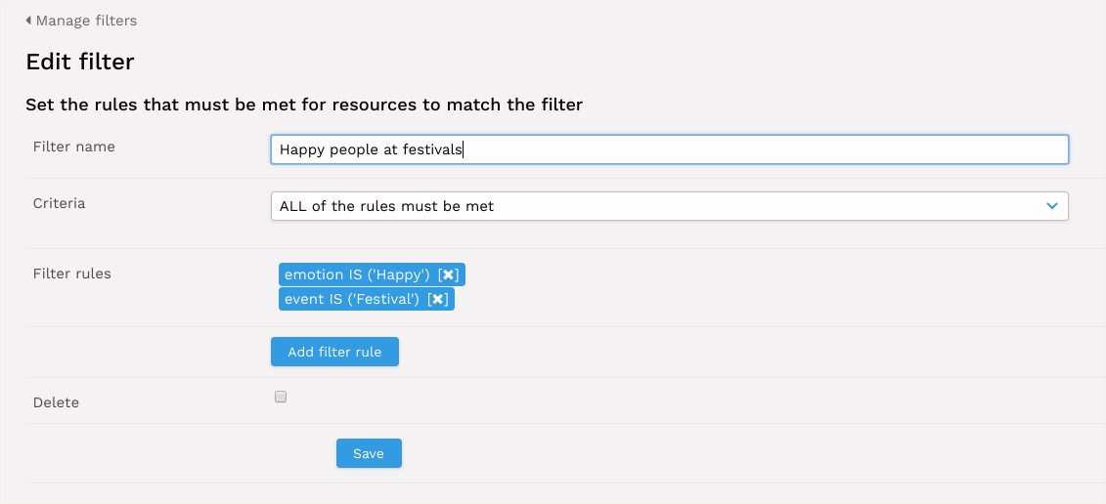Click the 'Delete' label text

point(56,402)
